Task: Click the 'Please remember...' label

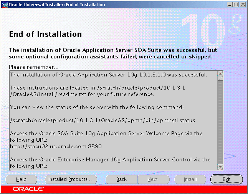Action: tap(33, 67)
